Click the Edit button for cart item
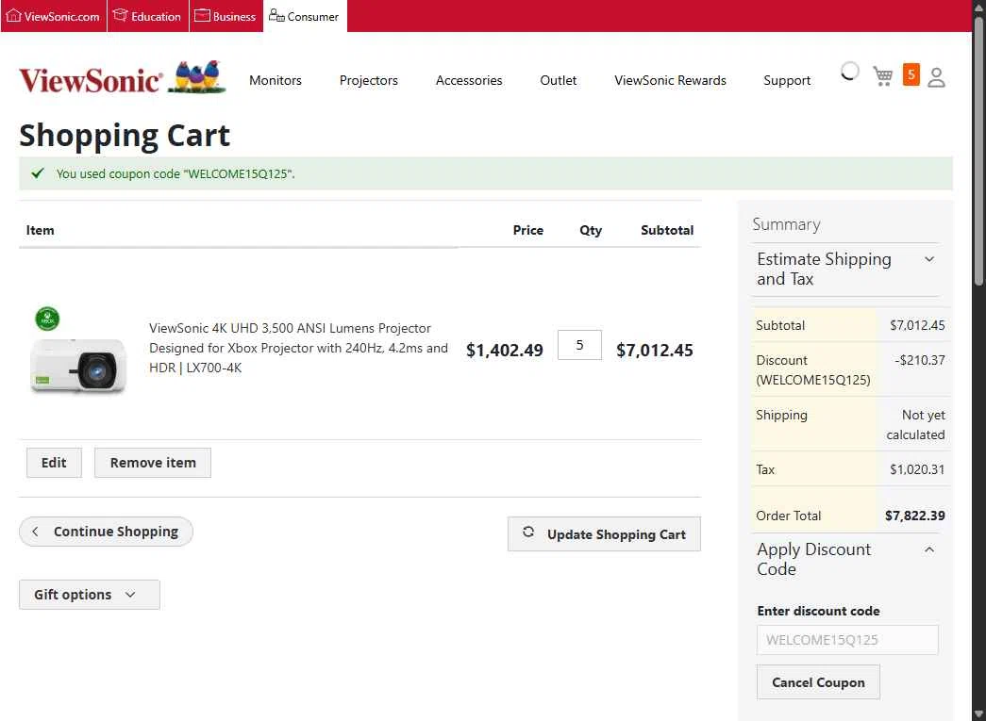Viewport: 986px width, 721px height. (54, 463)
